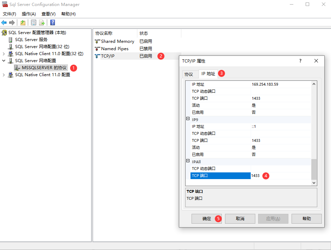Click the blue Help question mark toolbar icon
331x250 pixels.
[52, 22]
